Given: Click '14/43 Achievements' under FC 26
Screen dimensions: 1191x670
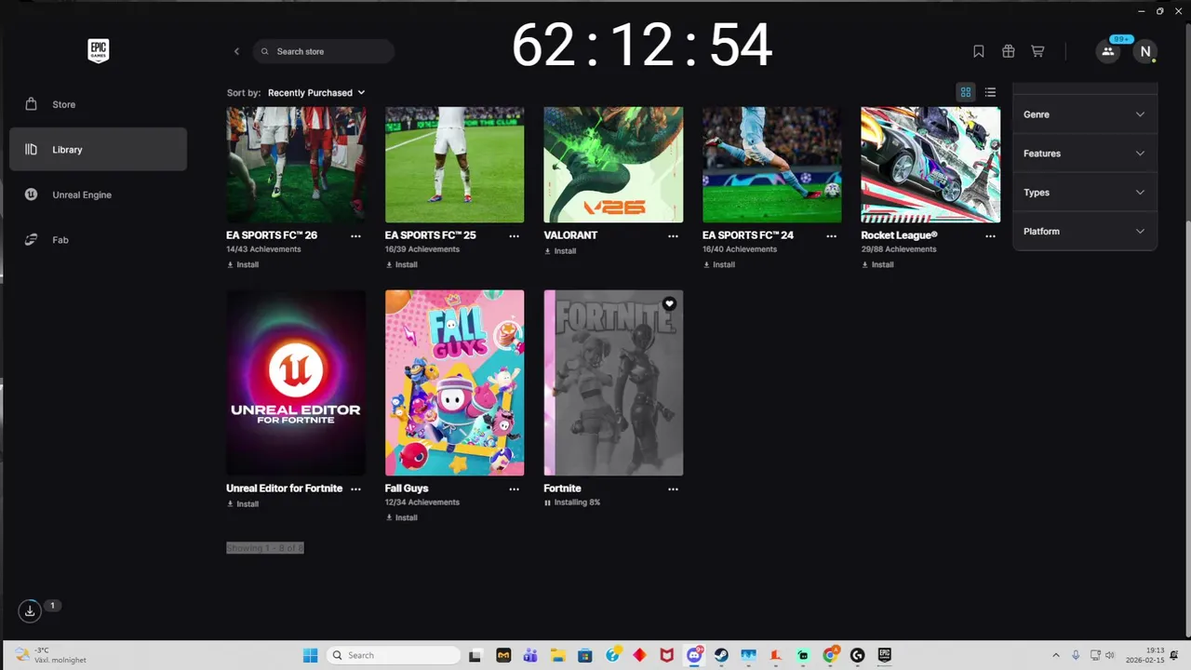Looking at the screenshot, I should (263, 249).
